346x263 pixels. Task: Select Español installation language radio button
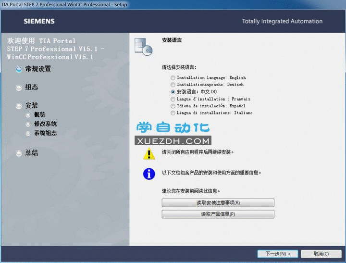173,106
